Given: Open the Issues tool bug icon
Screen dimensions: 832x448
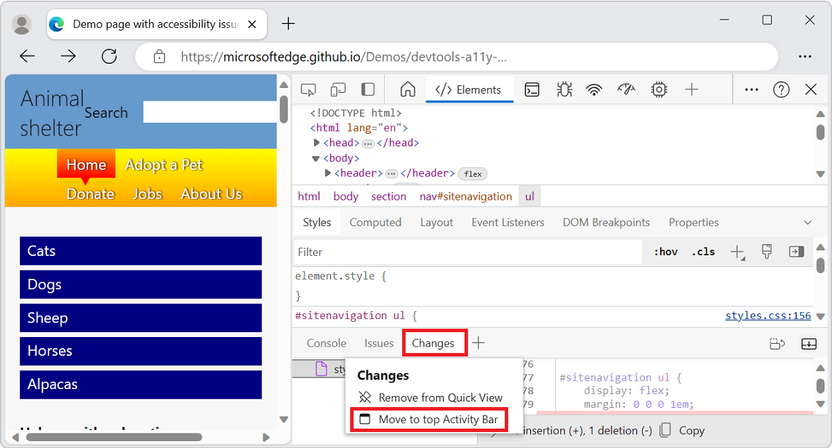Looking at the screenshot, I should point(564,89).
